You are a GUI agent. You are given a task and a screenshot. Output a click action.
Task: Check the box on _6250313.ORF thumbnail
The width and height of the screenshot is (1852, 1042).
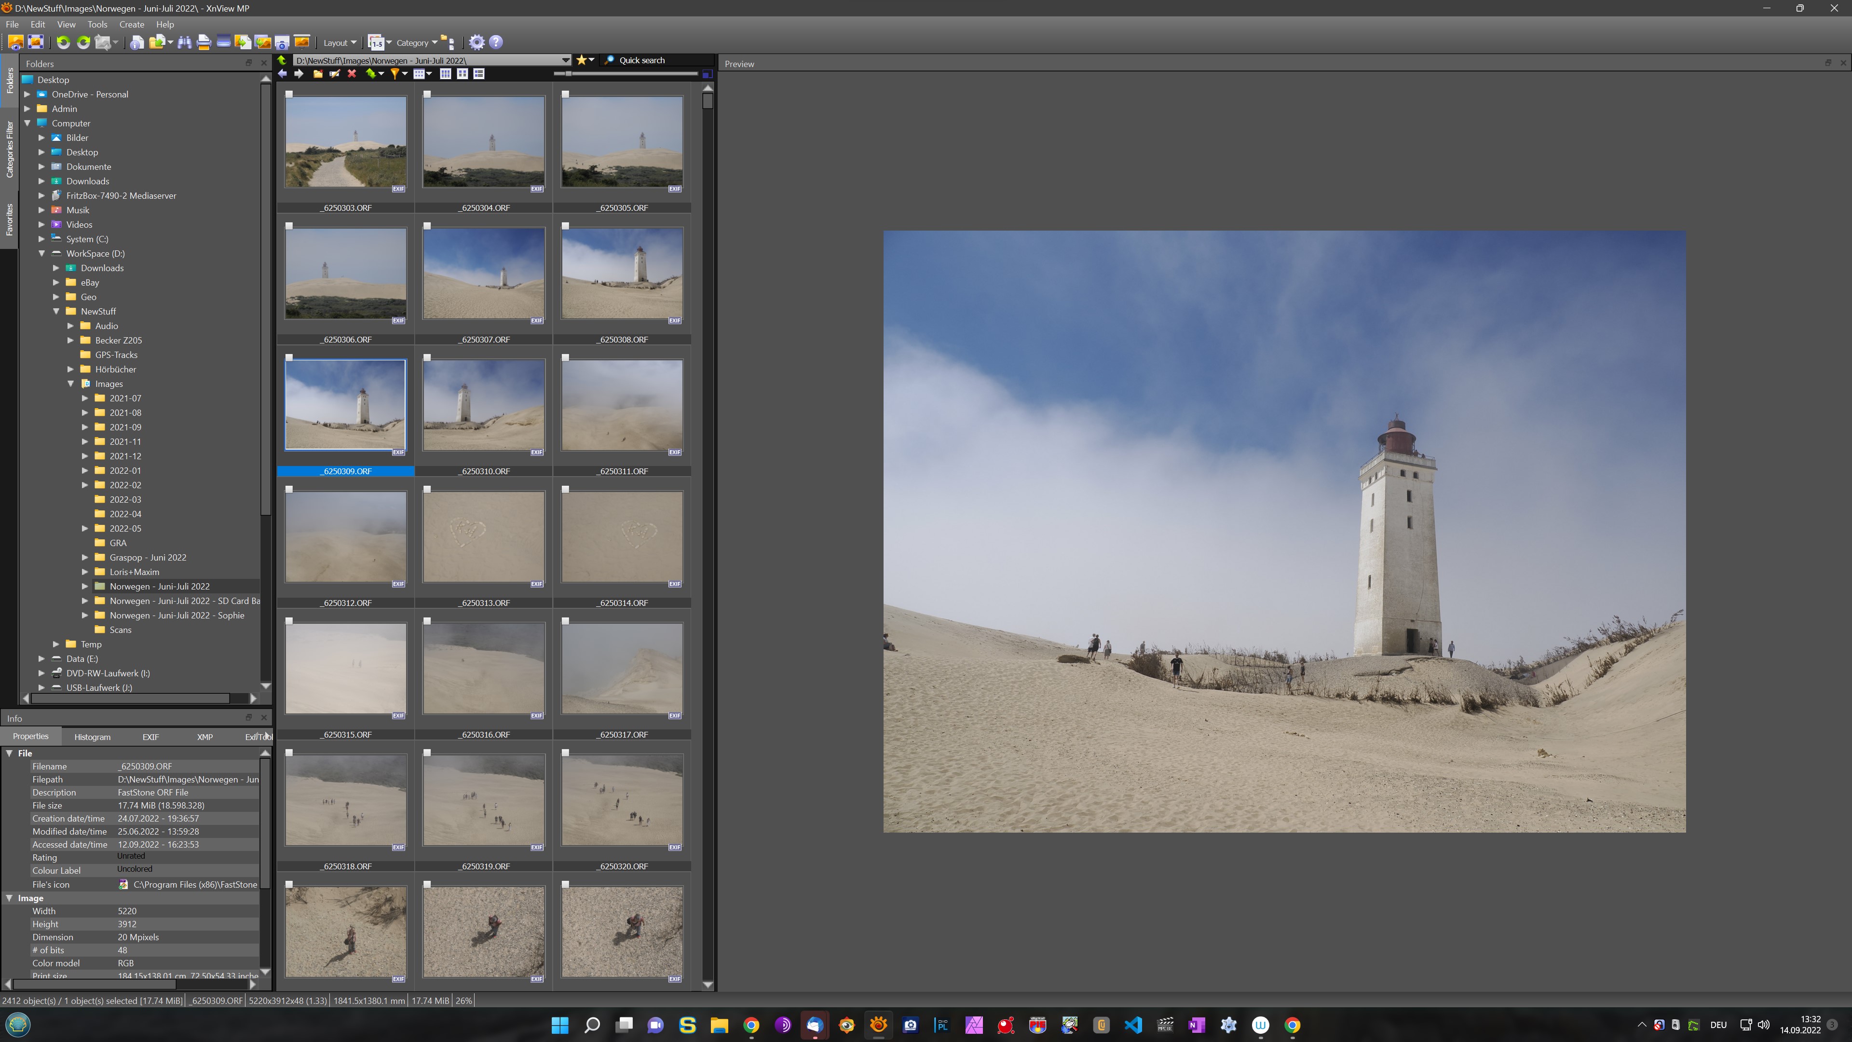(x=427, y=490)
